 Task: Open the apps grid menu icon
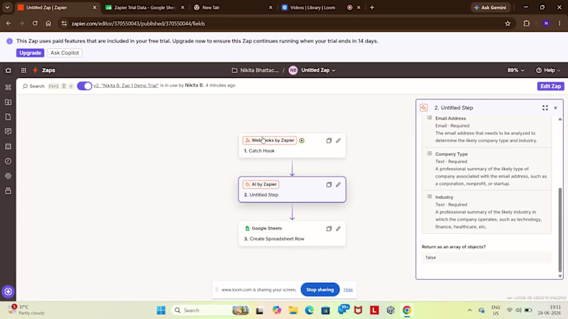click(23, 70)
